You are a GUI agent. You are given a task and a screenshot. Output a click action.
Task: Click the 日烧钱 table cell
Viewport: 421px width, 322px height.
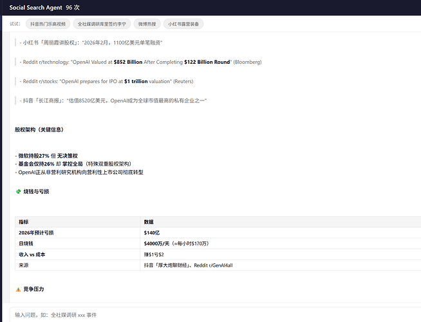click(78, 243)
